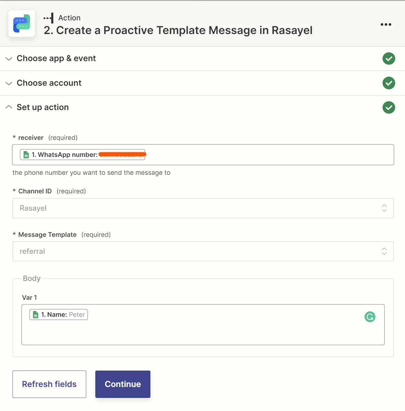Click the Continue button
Viewport: 405px width, 411px height.
123,384
